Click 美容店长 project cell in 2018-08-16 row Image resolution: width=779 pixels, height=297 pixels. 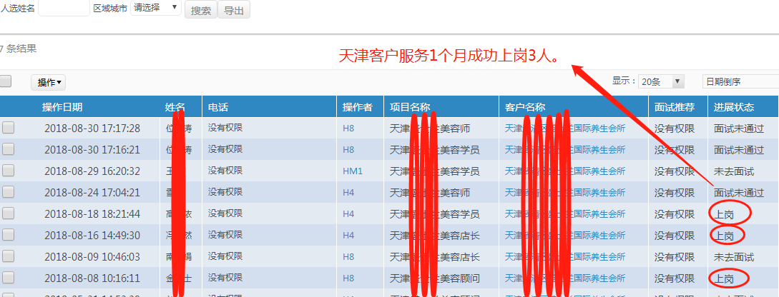[x=435, y=235]
